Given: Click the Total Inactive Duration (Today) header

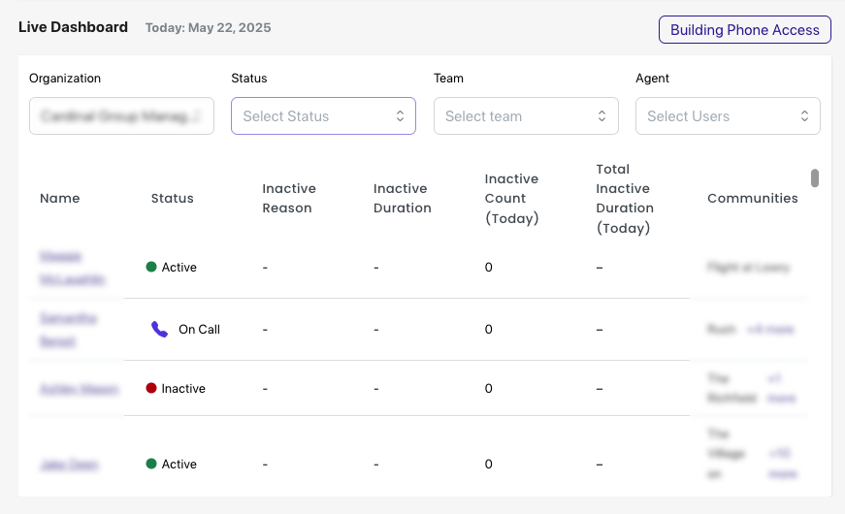Looking at the screenshot, I should [625, 198].
